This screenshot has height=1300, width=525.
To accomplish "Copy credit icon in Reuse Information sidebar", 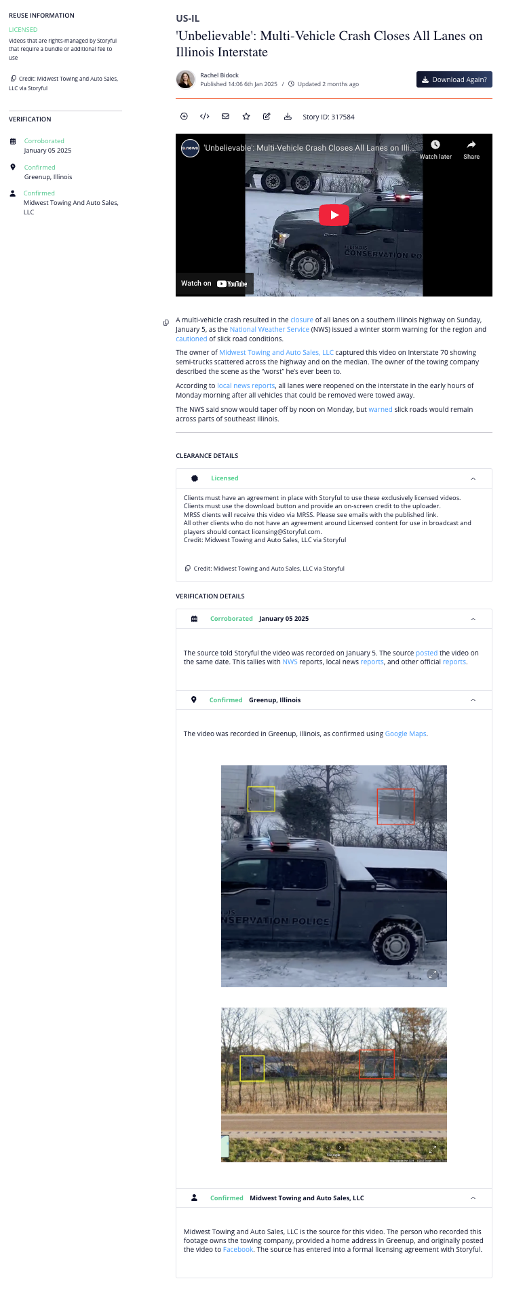I will coord(13,79).
